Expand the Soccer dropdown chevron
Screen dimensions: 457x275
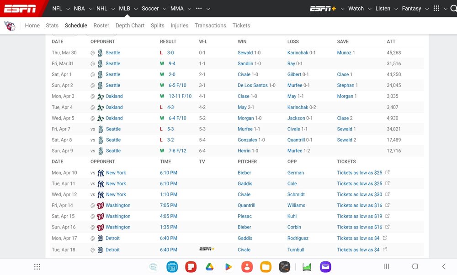click(x=165, y=9)
